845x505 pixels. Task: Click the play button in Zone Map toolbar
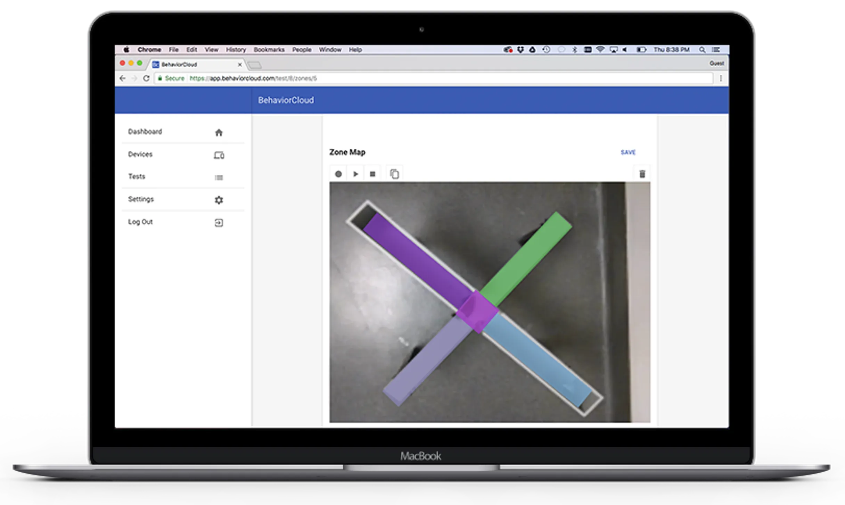click(x=355, y=174)
